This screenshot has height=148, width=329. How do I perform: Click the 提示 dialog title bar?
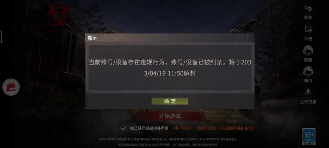[x=170, y=38]
